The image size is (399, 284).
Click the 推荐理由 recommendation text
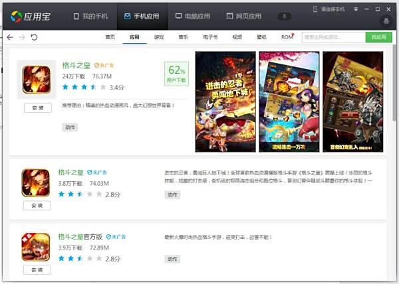pyautogui.click(x=118, y=105)
